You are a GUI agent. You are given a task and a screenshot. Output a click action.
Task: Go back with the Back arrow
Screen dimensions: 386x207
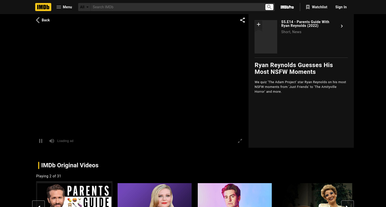point(43,20)
